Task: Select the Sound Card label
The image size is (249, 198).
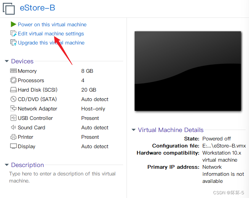Action: (31, 128)
